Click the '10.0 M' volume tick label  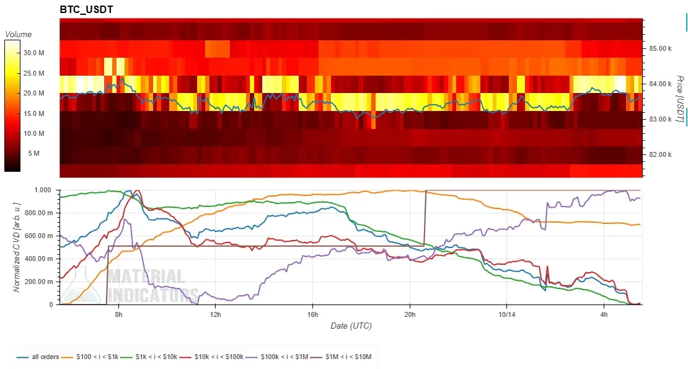(34, 133)
